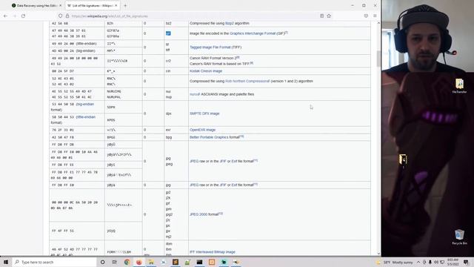Image resolution: width=474 pixels, height=267 pixels.
Task: Click scrollbar down arrow on the page
Action: pyautogui.click(x=378, y=254)
